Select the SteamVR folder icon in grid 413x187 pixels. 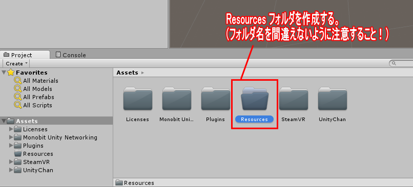pyautogui.click(x=294, y=99)
